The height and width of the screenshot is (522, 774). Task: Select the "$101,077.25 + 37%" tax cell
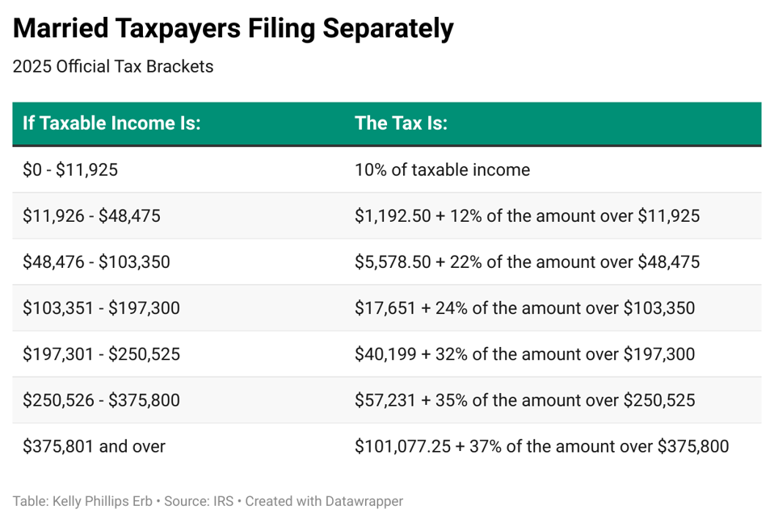coord(541,446)
